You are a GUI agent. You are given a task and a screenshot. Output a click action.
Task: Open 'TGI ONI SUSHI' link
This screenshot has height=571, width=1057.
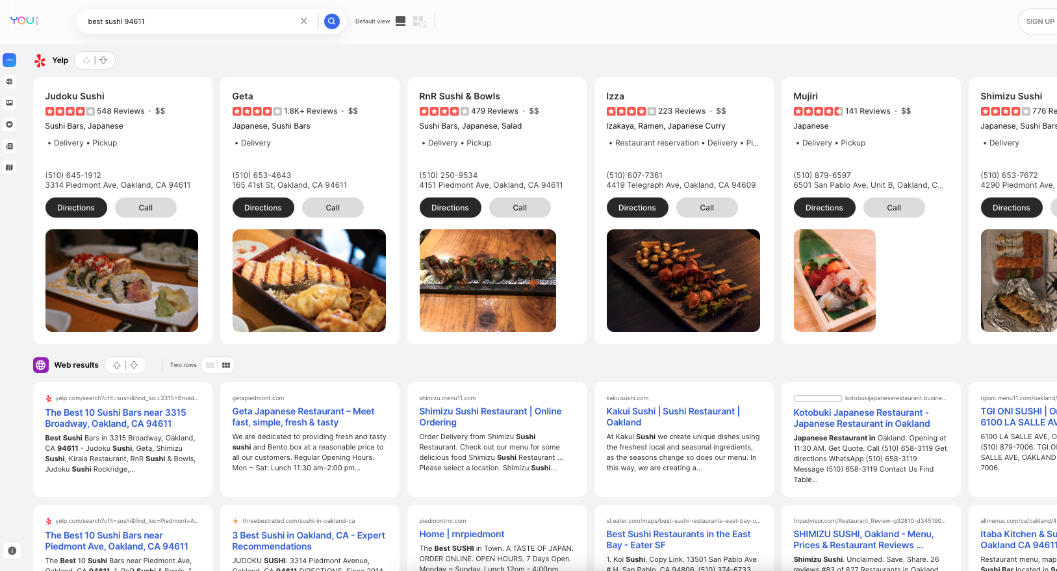(1019, 416)
